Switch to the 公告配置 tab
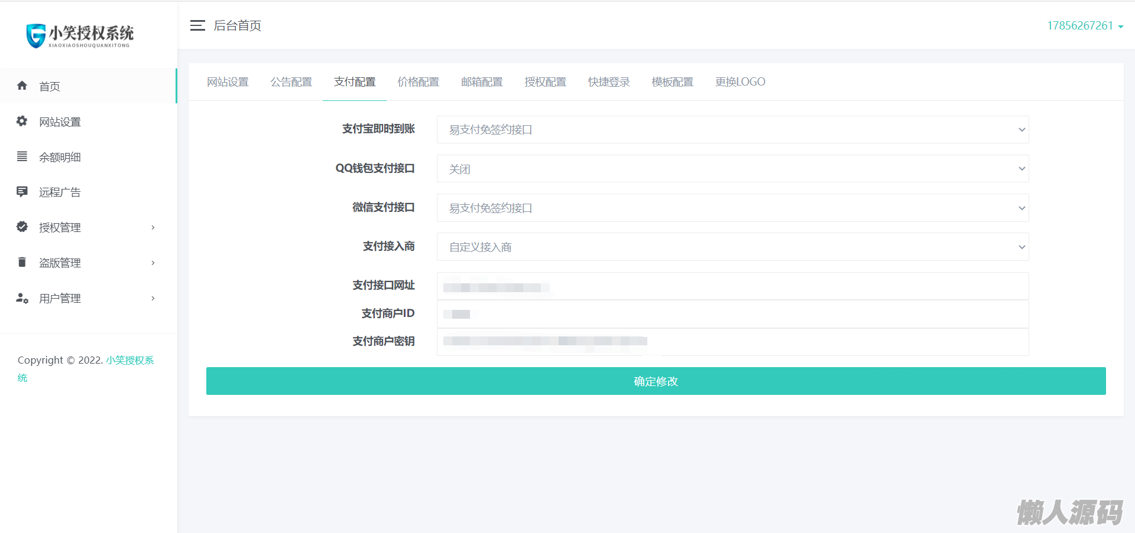The width and height of the screenshot is (1135, 533). pos(291,82)
